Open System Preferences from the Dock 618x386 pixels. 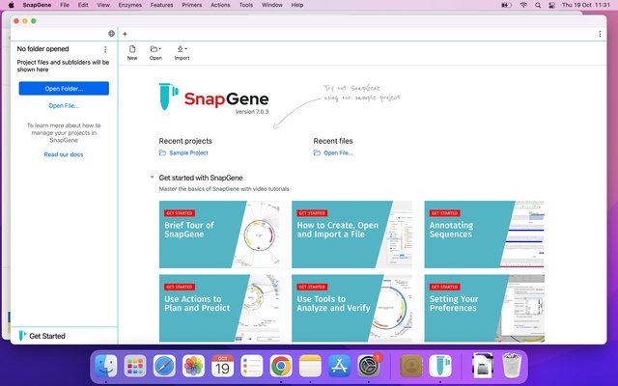[x=369, y=366]
